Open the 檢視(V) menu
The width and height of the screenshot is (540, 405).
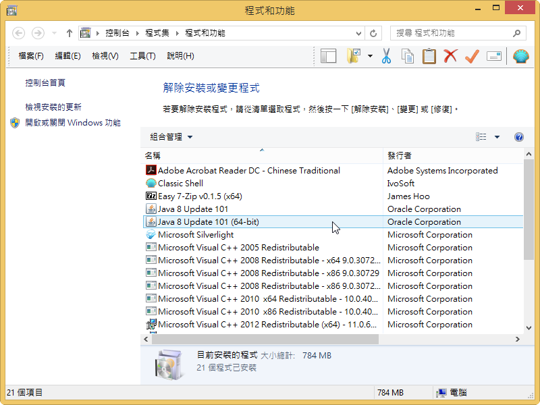(105, 56)
